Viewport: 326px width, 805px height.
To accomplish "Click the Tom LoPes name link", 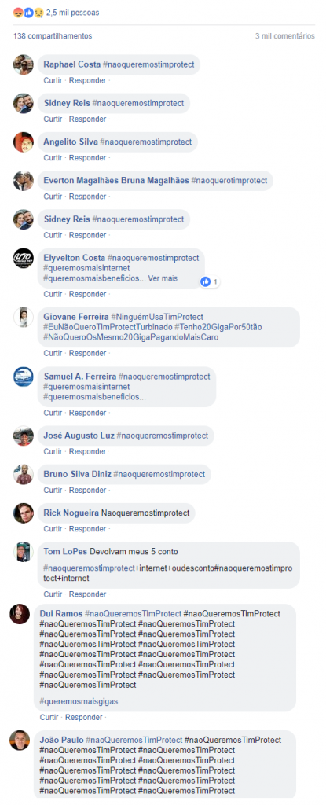I will 66,552.
